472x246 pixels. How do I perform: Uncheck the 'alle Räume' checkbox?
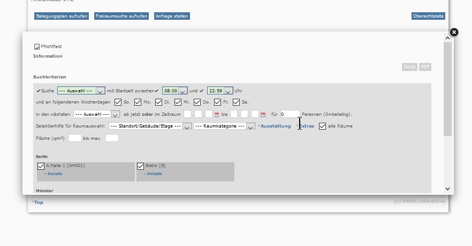click(322, 126)
